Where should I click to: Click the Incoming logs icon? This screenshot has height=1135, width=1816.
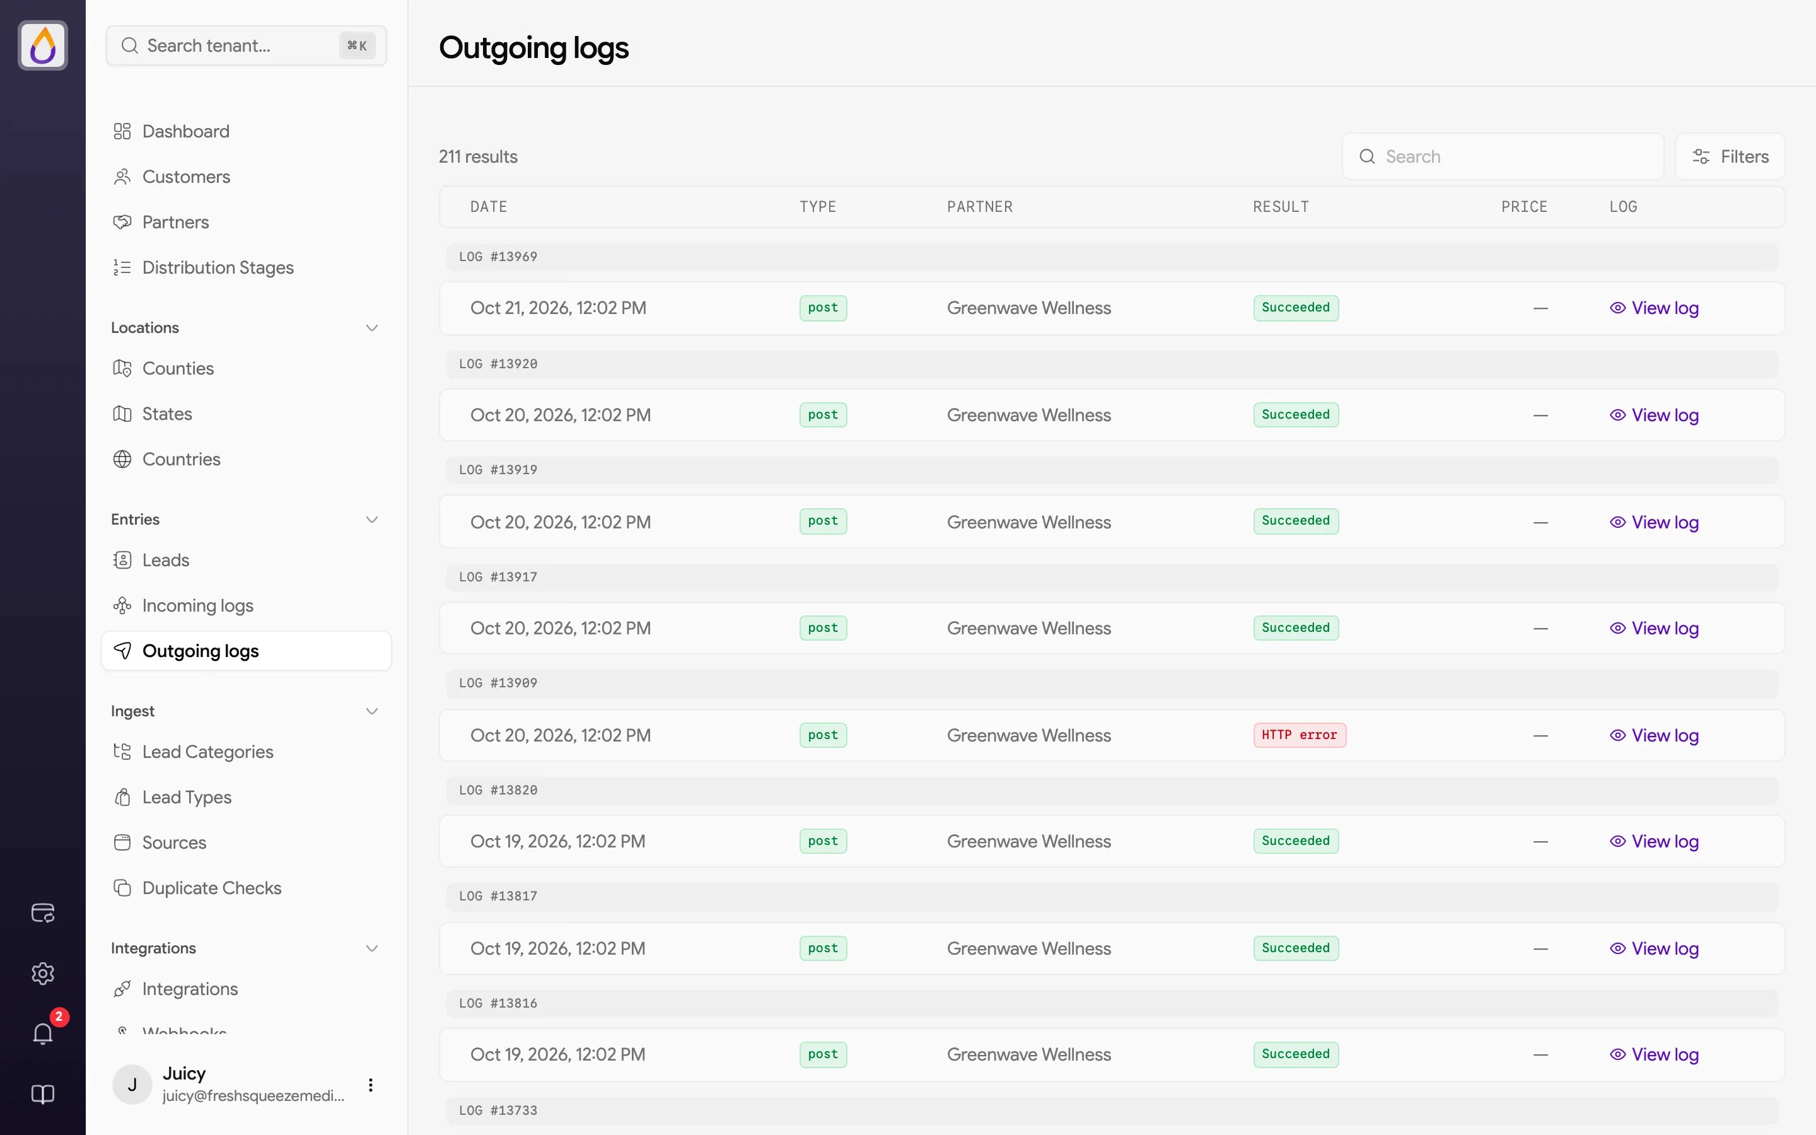(x=122, y=606)
